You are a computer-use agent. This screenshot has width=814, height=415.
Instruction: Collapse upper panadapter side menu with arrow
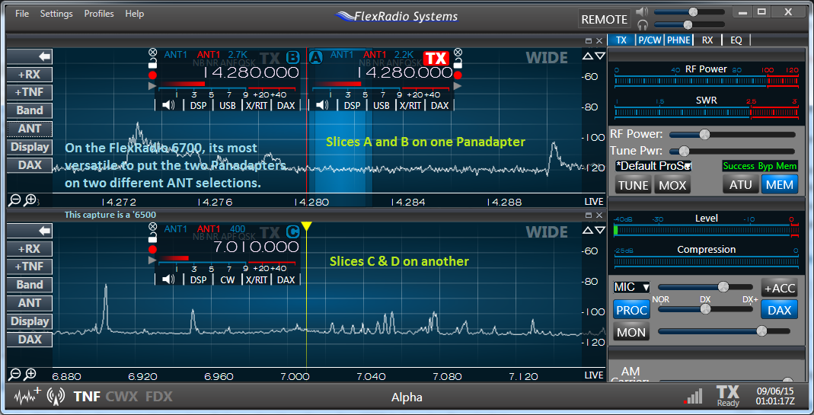tap(30, 56)
